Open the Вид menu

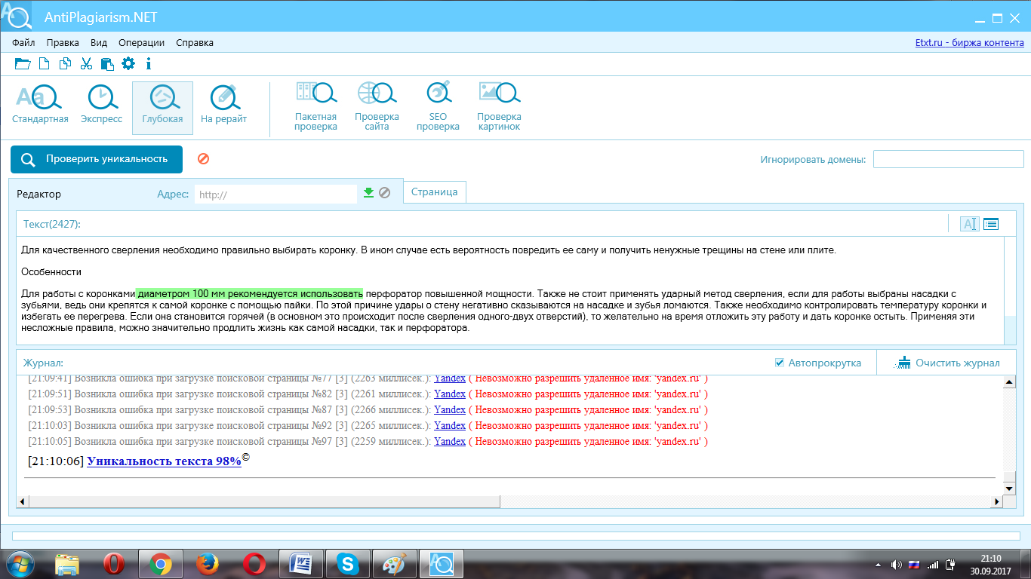pyautogui.click(x=99, y=43)
